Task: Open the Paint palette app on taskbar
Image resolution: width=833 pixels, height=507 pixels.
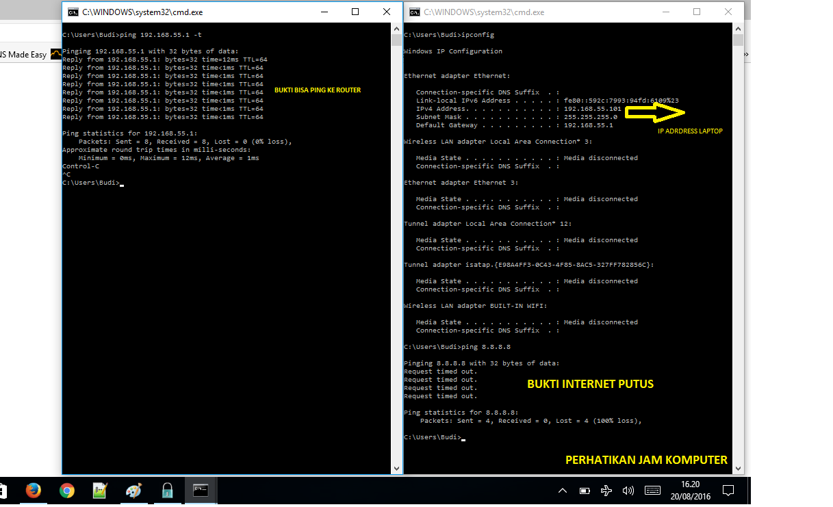Action: pos(133,491)
